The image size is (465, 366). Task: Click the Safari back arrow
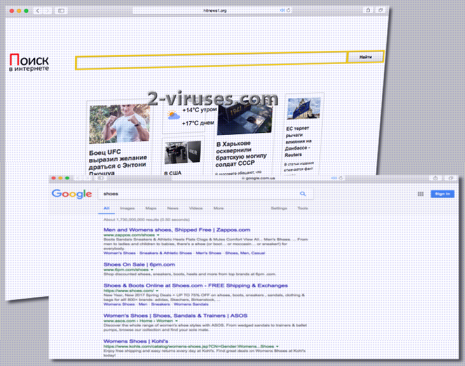click(38, 10)
